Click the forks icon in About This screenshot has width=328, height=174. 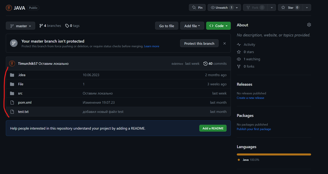click(239, 66)
